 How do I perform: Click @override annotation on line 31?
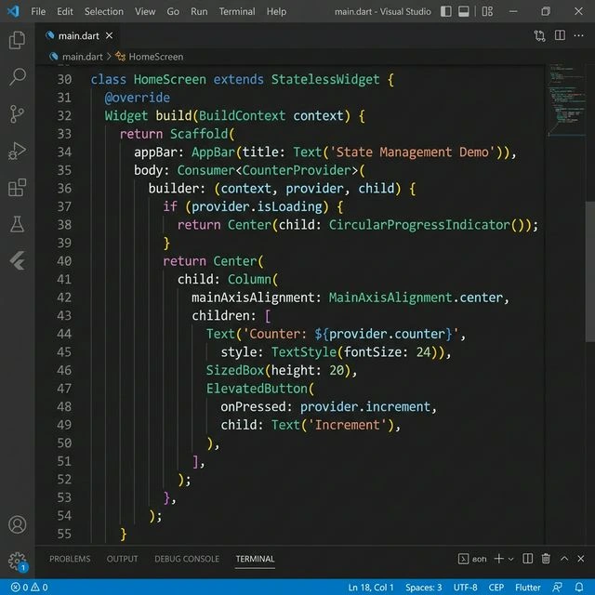pos(138,98)
